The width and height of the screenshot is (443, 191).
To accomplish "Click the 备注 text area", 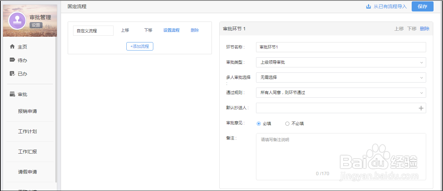I will click(341, 157).
